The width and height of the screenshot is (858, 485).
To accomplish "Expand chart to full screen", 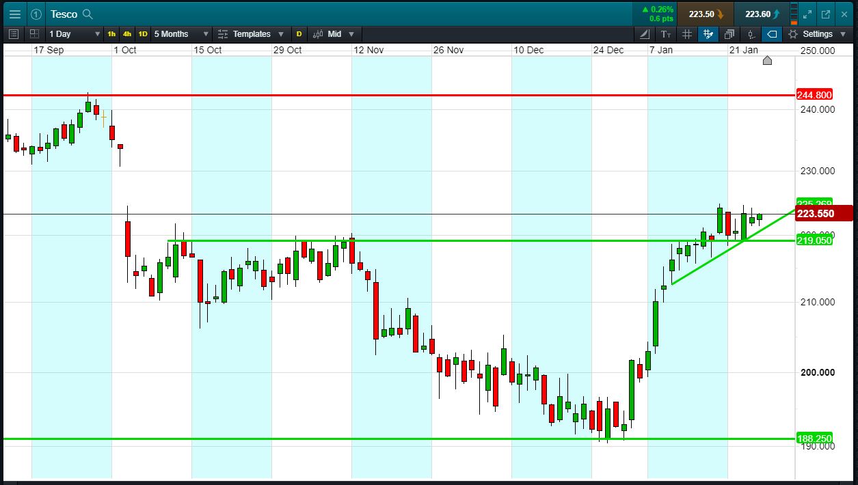I will 807,14.
